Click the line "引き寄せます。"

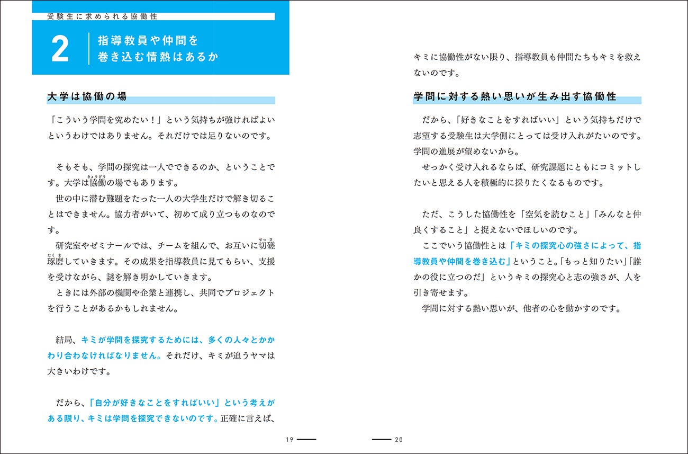[x=441, y=293]
